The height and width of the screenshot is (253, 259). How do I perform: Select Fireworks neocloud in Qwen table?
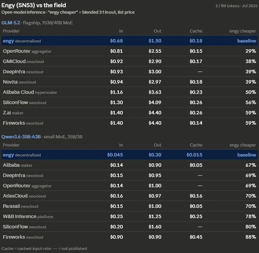[23, 237]
